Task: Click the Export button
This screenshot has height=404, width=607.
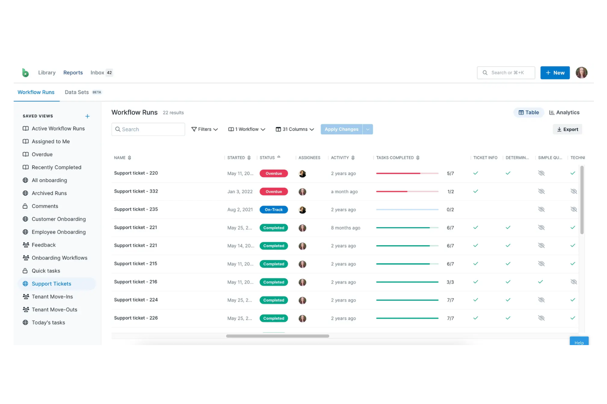Action: (x=568, y=129)
